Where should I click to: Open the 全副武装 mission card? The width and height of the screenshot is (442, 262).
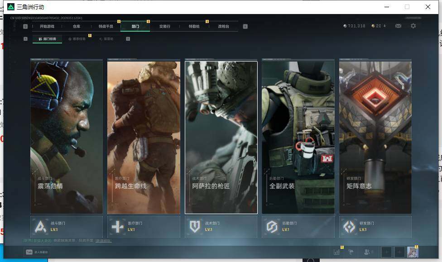tap(298, 138)
